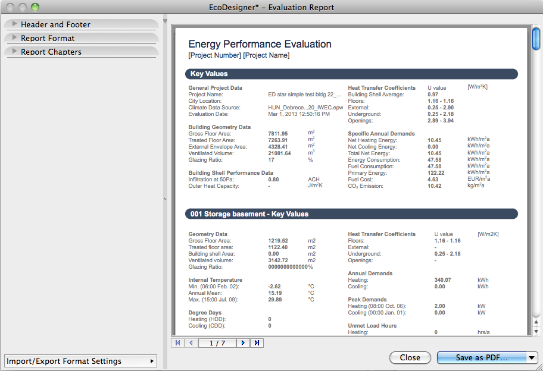
Task: Jump to last page of report
Action: (257, 343)
